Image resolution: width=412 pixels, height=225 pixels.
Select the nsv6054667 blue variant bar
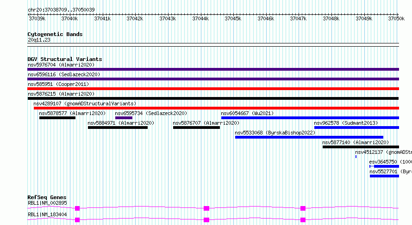pos(310,118)
